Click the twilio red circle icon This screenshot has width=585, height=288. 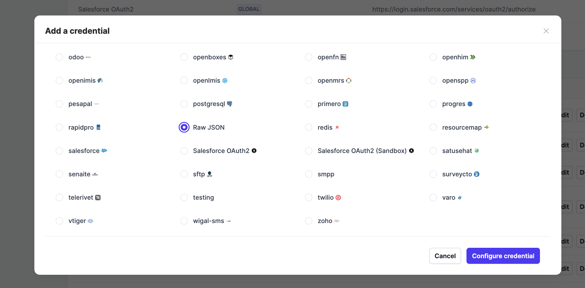coord(338,197)
